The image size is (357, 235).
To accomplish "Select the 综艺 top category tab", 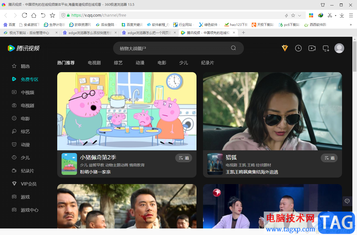I will pyautogui.click(x=118, y=63).
